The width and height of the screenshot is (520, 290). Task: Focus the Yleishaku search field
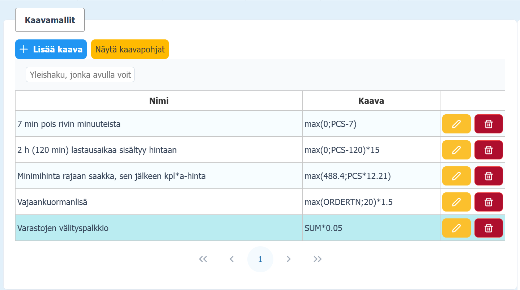(x=80, y=74)
